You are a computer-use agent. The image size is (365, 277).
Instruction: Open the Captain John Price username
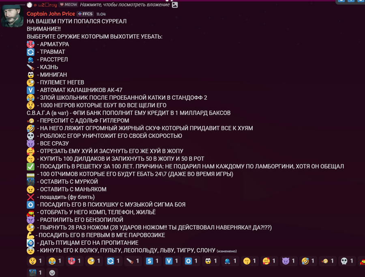[x=51, y=14]
